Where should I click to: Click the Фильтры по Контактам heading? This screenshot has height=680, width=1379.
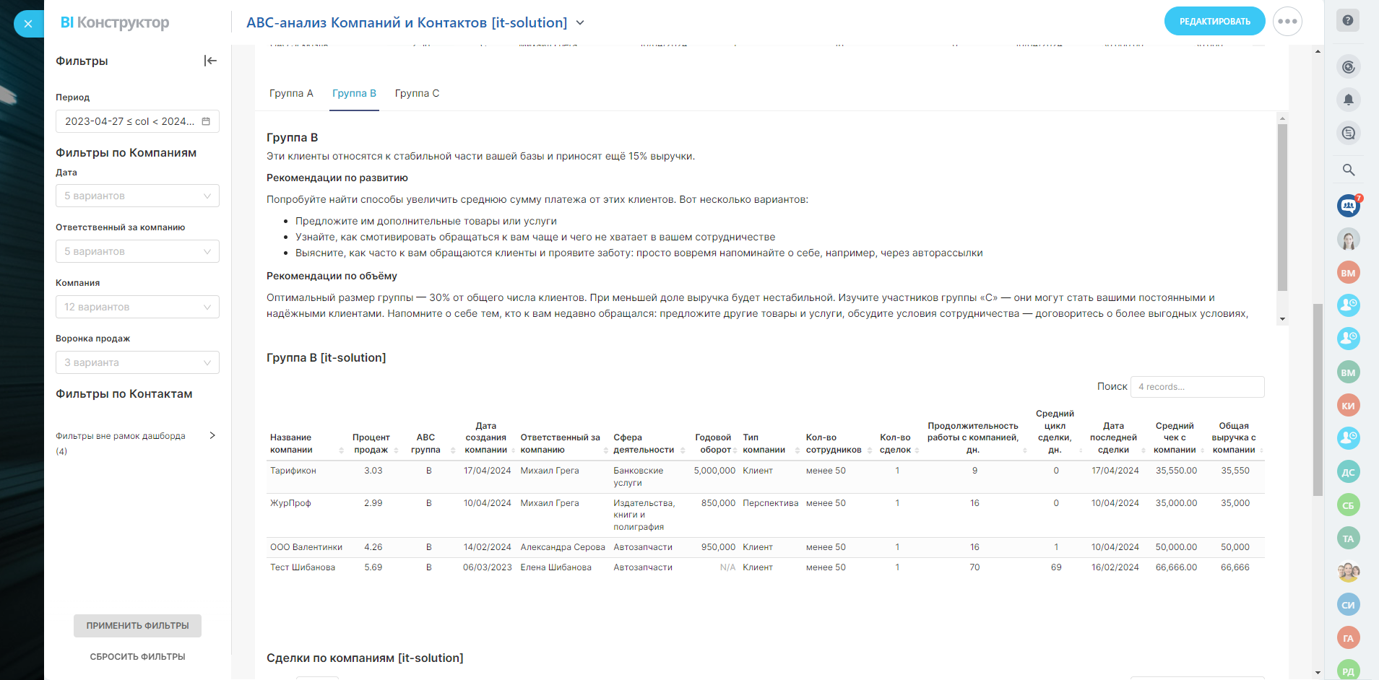[x=124, y=394]
